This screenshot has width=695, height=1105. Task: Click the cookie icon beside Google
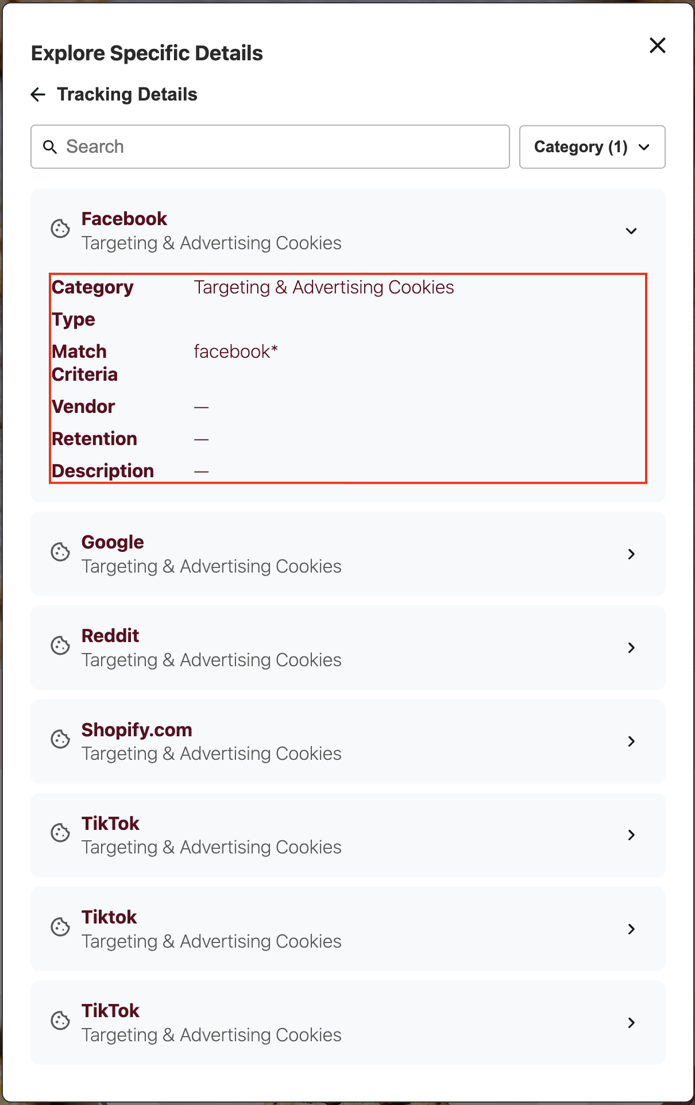tap(60, 552)
